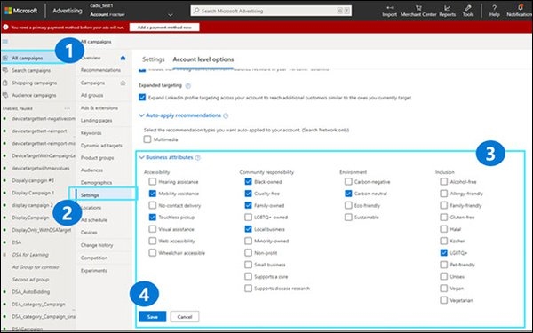This screenshot has height=333, width=533.
Task: Open the Tools icon
Action: [468, 7]
